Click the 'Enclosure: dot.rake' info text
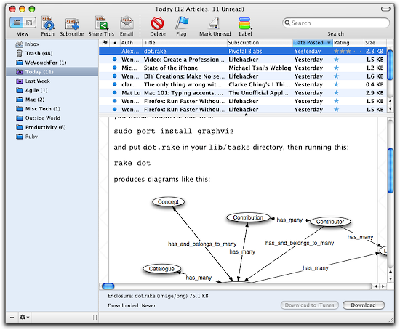The image size is (400, 330). click(158, 296)
